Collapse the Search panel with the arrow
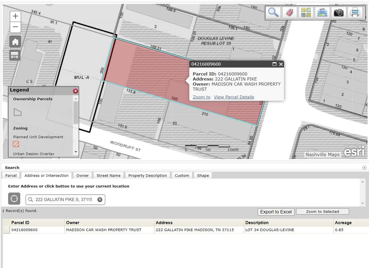 click(364, 168)
